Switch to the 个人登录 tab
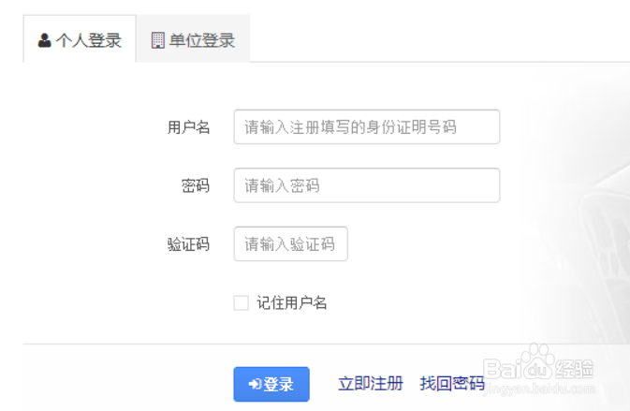Screen dimensions: 630x411 click(80, 40)
